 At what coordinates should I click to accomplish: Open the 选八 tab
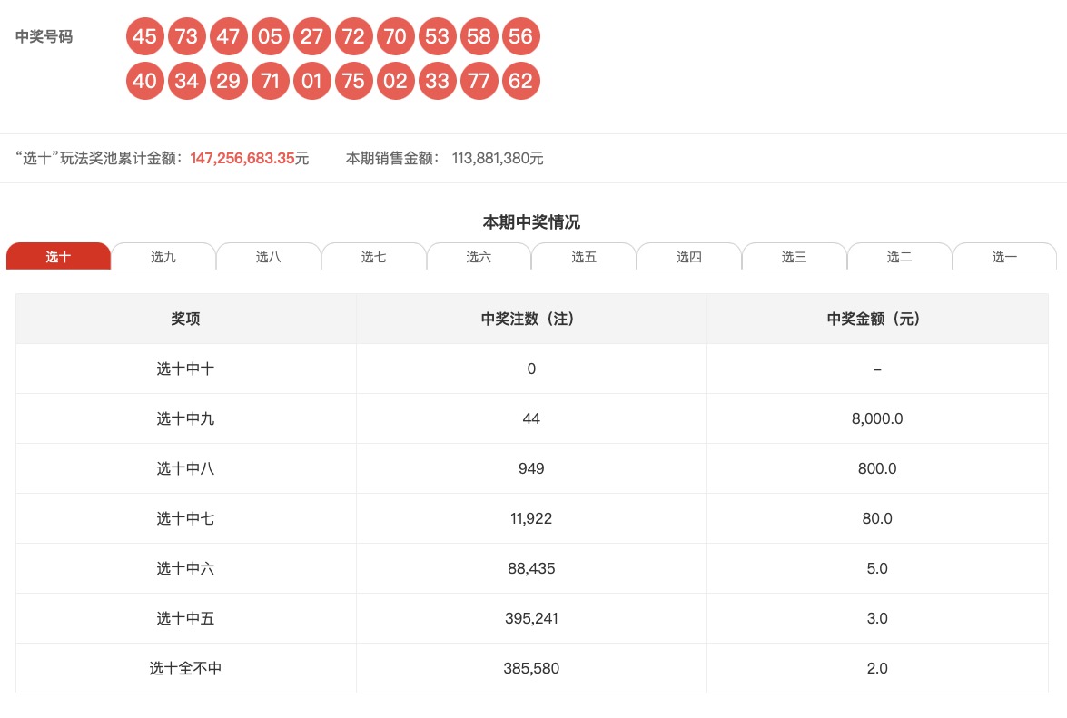[x=269, y=257]
